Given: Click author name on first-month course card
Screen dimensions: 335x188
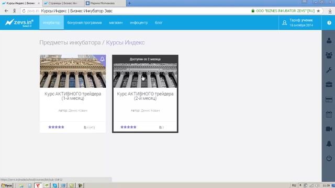Looking at the screenshot, I should point(78,110).
